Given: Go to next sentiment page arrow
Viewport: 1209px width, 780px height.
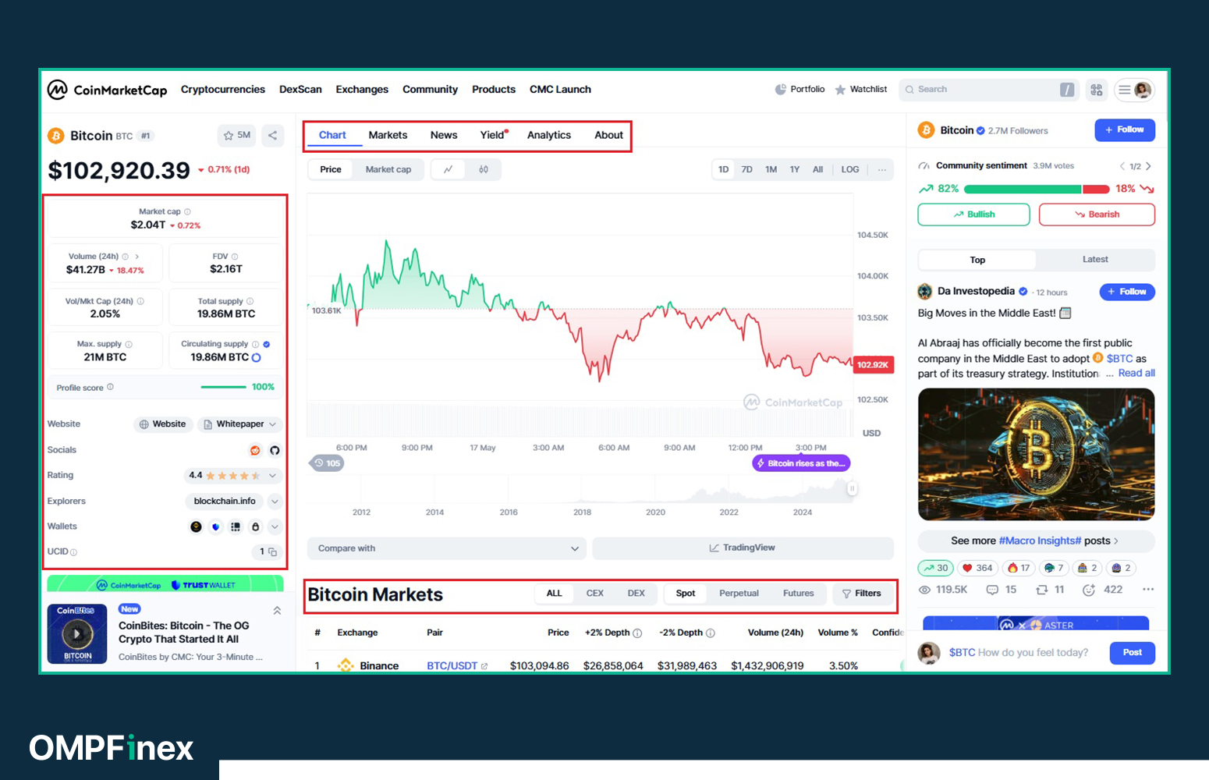Looking at the screenshot, I should (1148, 166).
